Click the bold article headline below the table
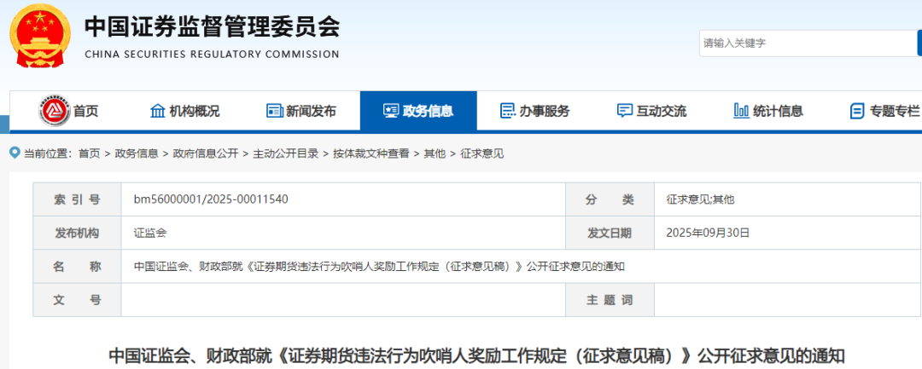Screen dimensions: 922x369 (477, 356)
